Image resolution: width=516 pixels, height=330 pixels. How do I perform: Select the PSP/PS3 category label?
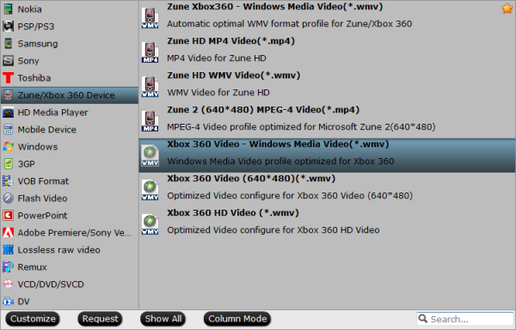point(36,27)
